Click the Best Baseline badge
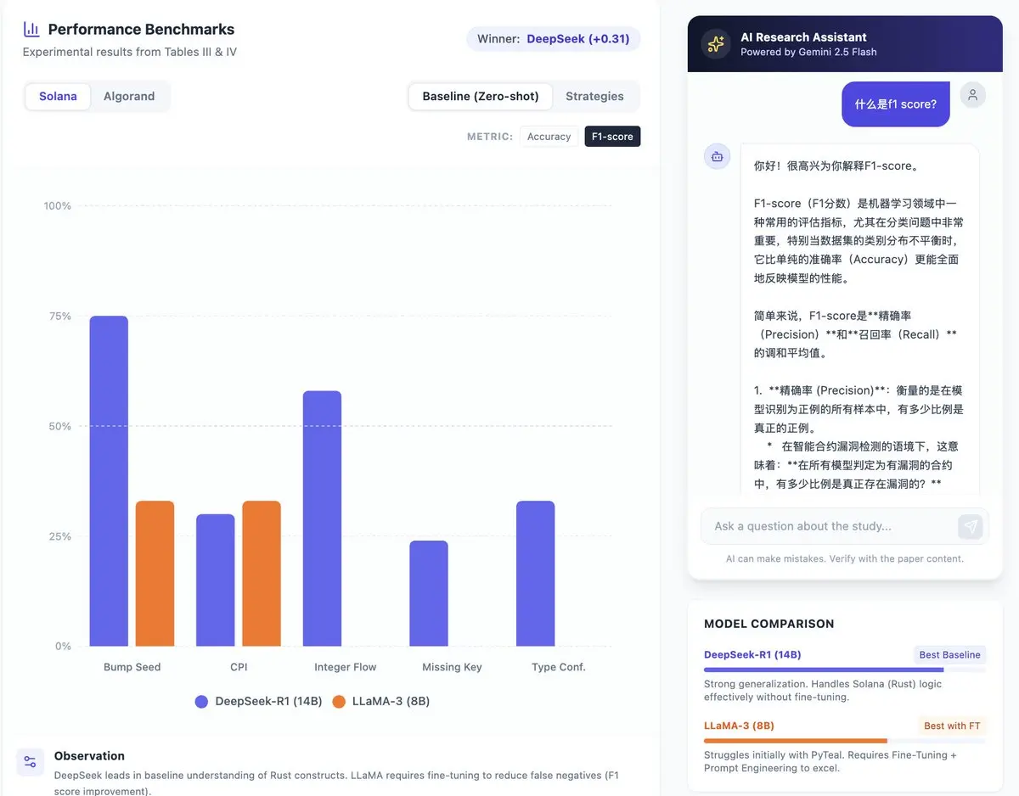The height and width of the screenshot is (796, 1019). point(949,654)
